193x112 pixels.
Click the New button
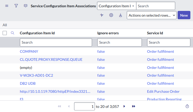point(184,15)
